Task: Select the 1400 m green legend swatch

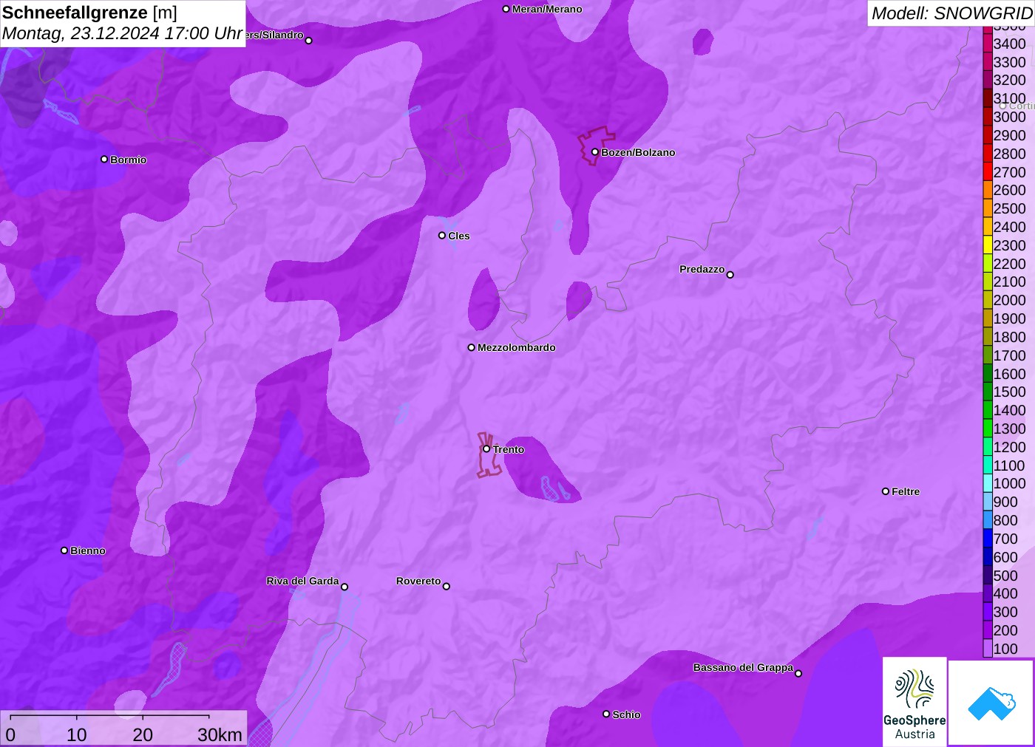Action: [988, 410]
